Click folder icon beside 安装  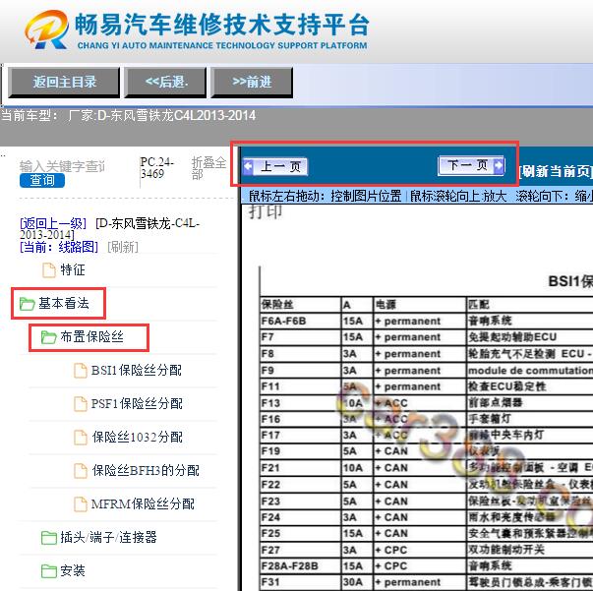click(x=49, y=571)
